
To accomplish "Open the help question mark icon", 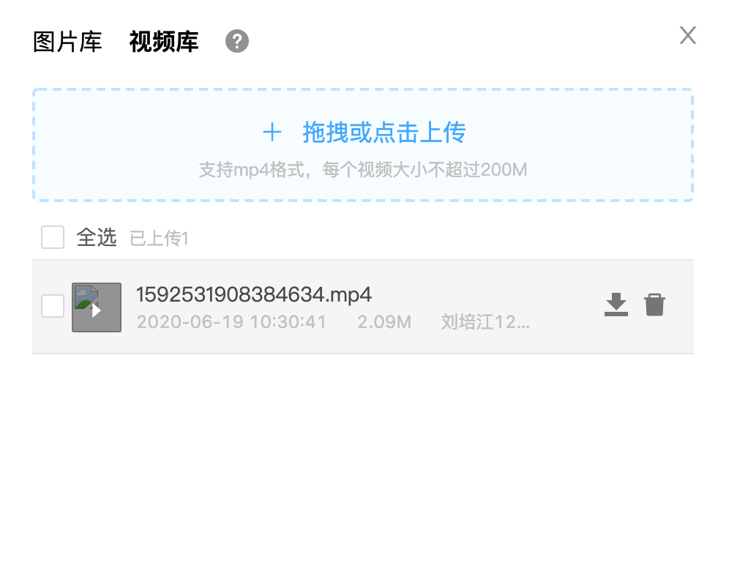I will point(237,42).
